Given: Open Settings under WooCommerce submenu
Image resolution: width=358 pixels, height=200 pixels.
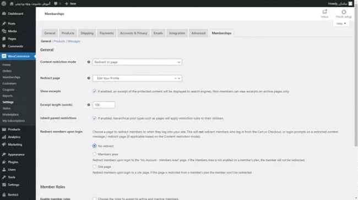Looking at the screenshot, I should 8,102.
